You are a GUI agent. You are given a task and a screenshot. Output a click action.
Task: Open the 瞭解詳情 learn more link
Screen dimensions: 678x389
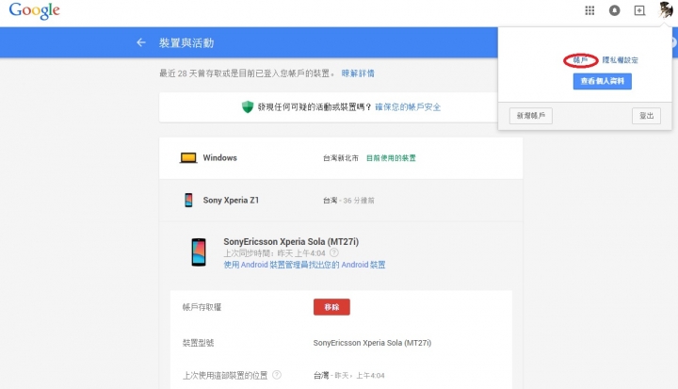(358, 73)
